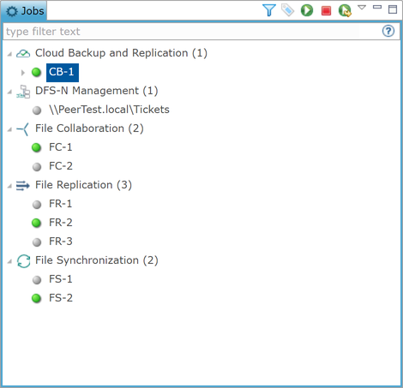This screenshot has width=403, height=388.
Task: Collapse the File Replication group
Action: [x=9, y=186]
